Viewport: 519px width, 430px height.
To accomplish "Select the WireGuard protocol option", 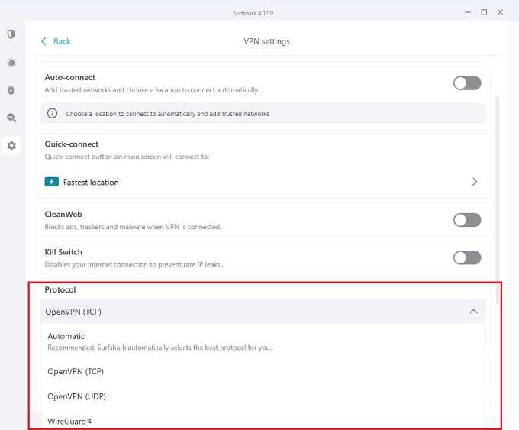I will click(263, 421).
